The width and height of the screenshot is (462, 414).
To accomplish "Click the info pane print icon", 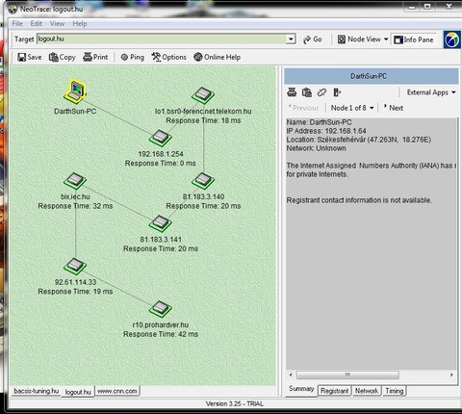I will click(292, 92).
